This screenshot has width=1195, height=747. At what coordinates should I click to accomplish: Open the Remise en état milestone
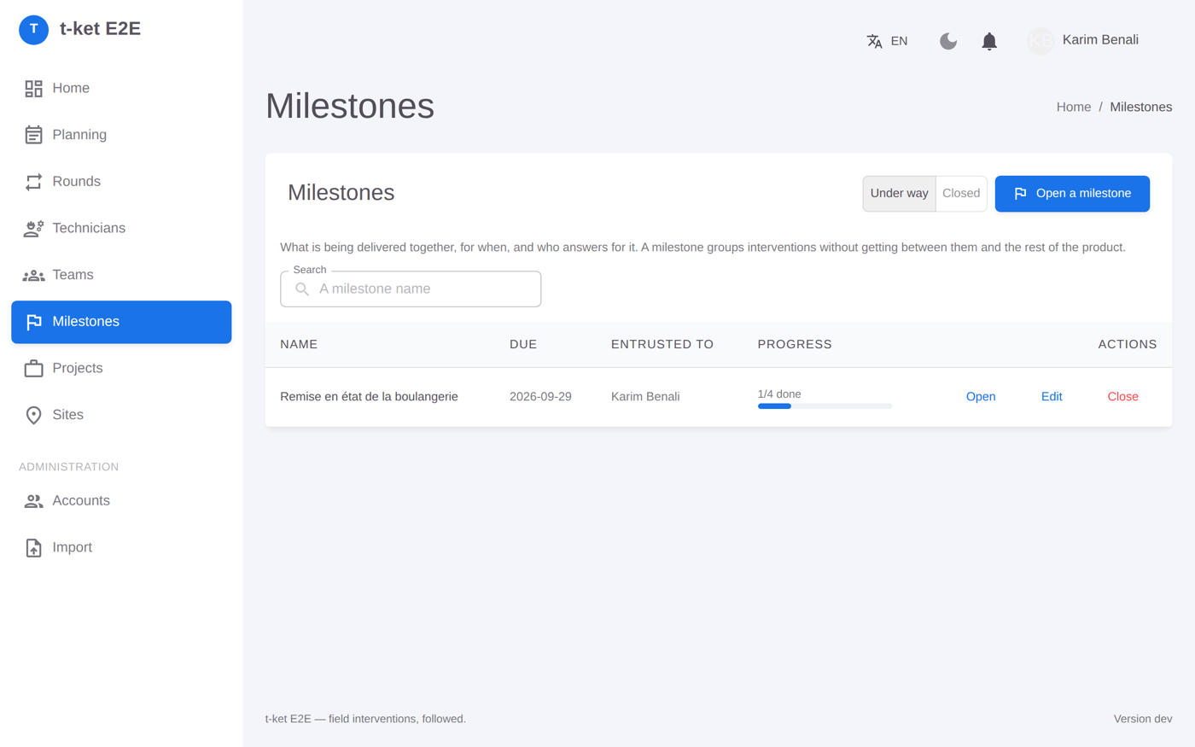981,397
